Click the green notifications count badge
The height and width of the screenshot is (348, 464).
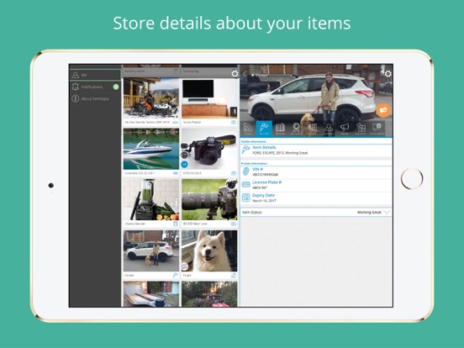click(116, 87)
